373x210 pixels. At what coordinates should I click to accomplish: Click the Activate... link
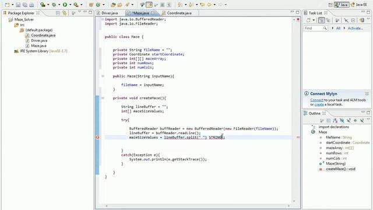click(356, 29)
